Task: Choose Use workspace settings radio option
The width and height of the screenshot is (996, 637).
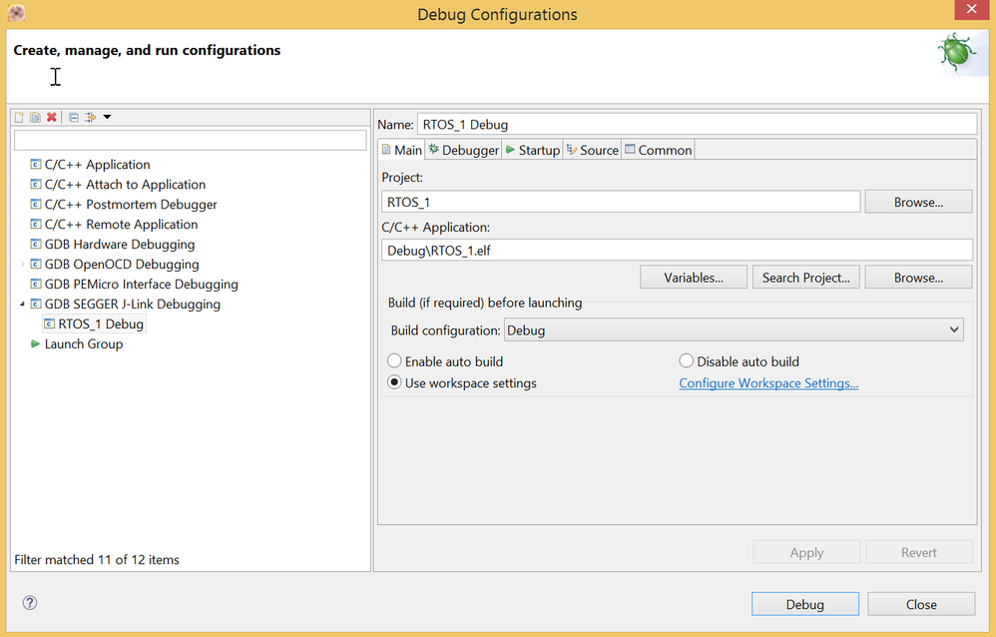Action: 395,383
